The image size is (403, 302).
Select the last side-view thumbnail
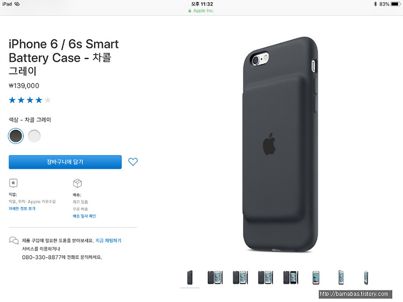[366, 278]
